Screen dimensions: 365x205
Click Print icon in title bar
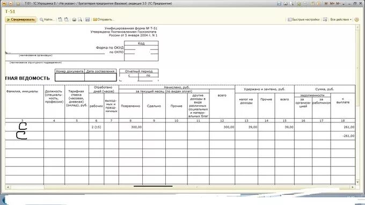click(286, 4)
